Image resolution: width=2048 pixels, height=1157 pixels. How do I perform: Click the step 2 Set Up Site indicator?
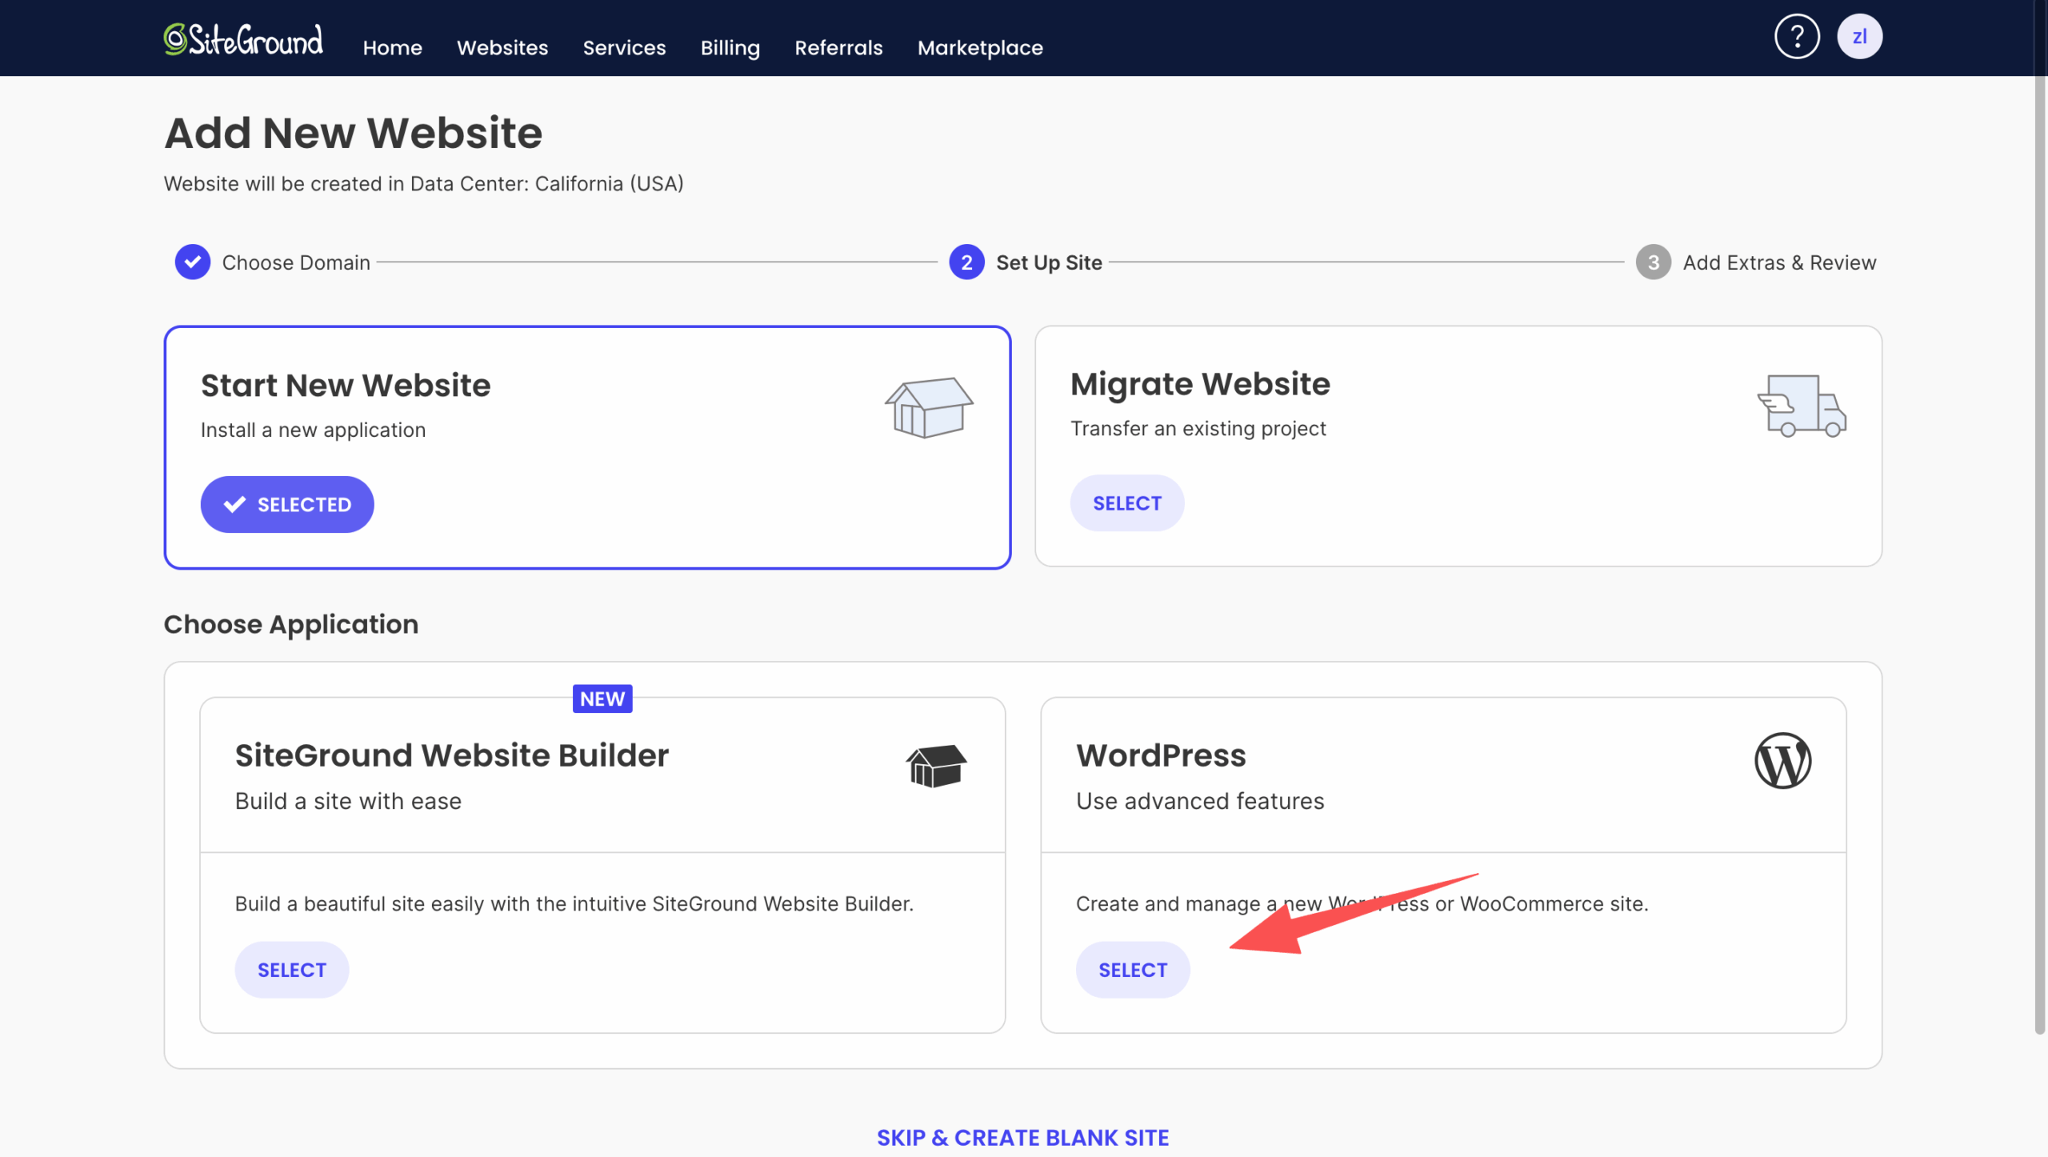[966, 262]
